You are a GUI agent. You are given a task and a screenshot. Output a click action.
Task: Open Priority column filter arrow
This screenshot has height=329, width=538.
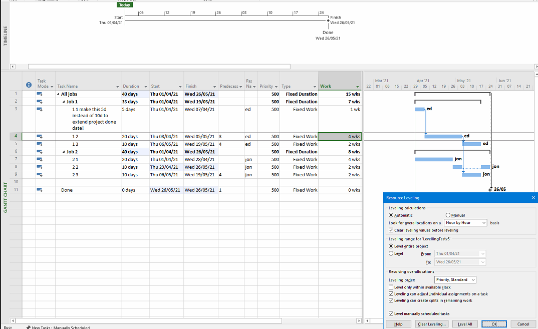(276, 87)
